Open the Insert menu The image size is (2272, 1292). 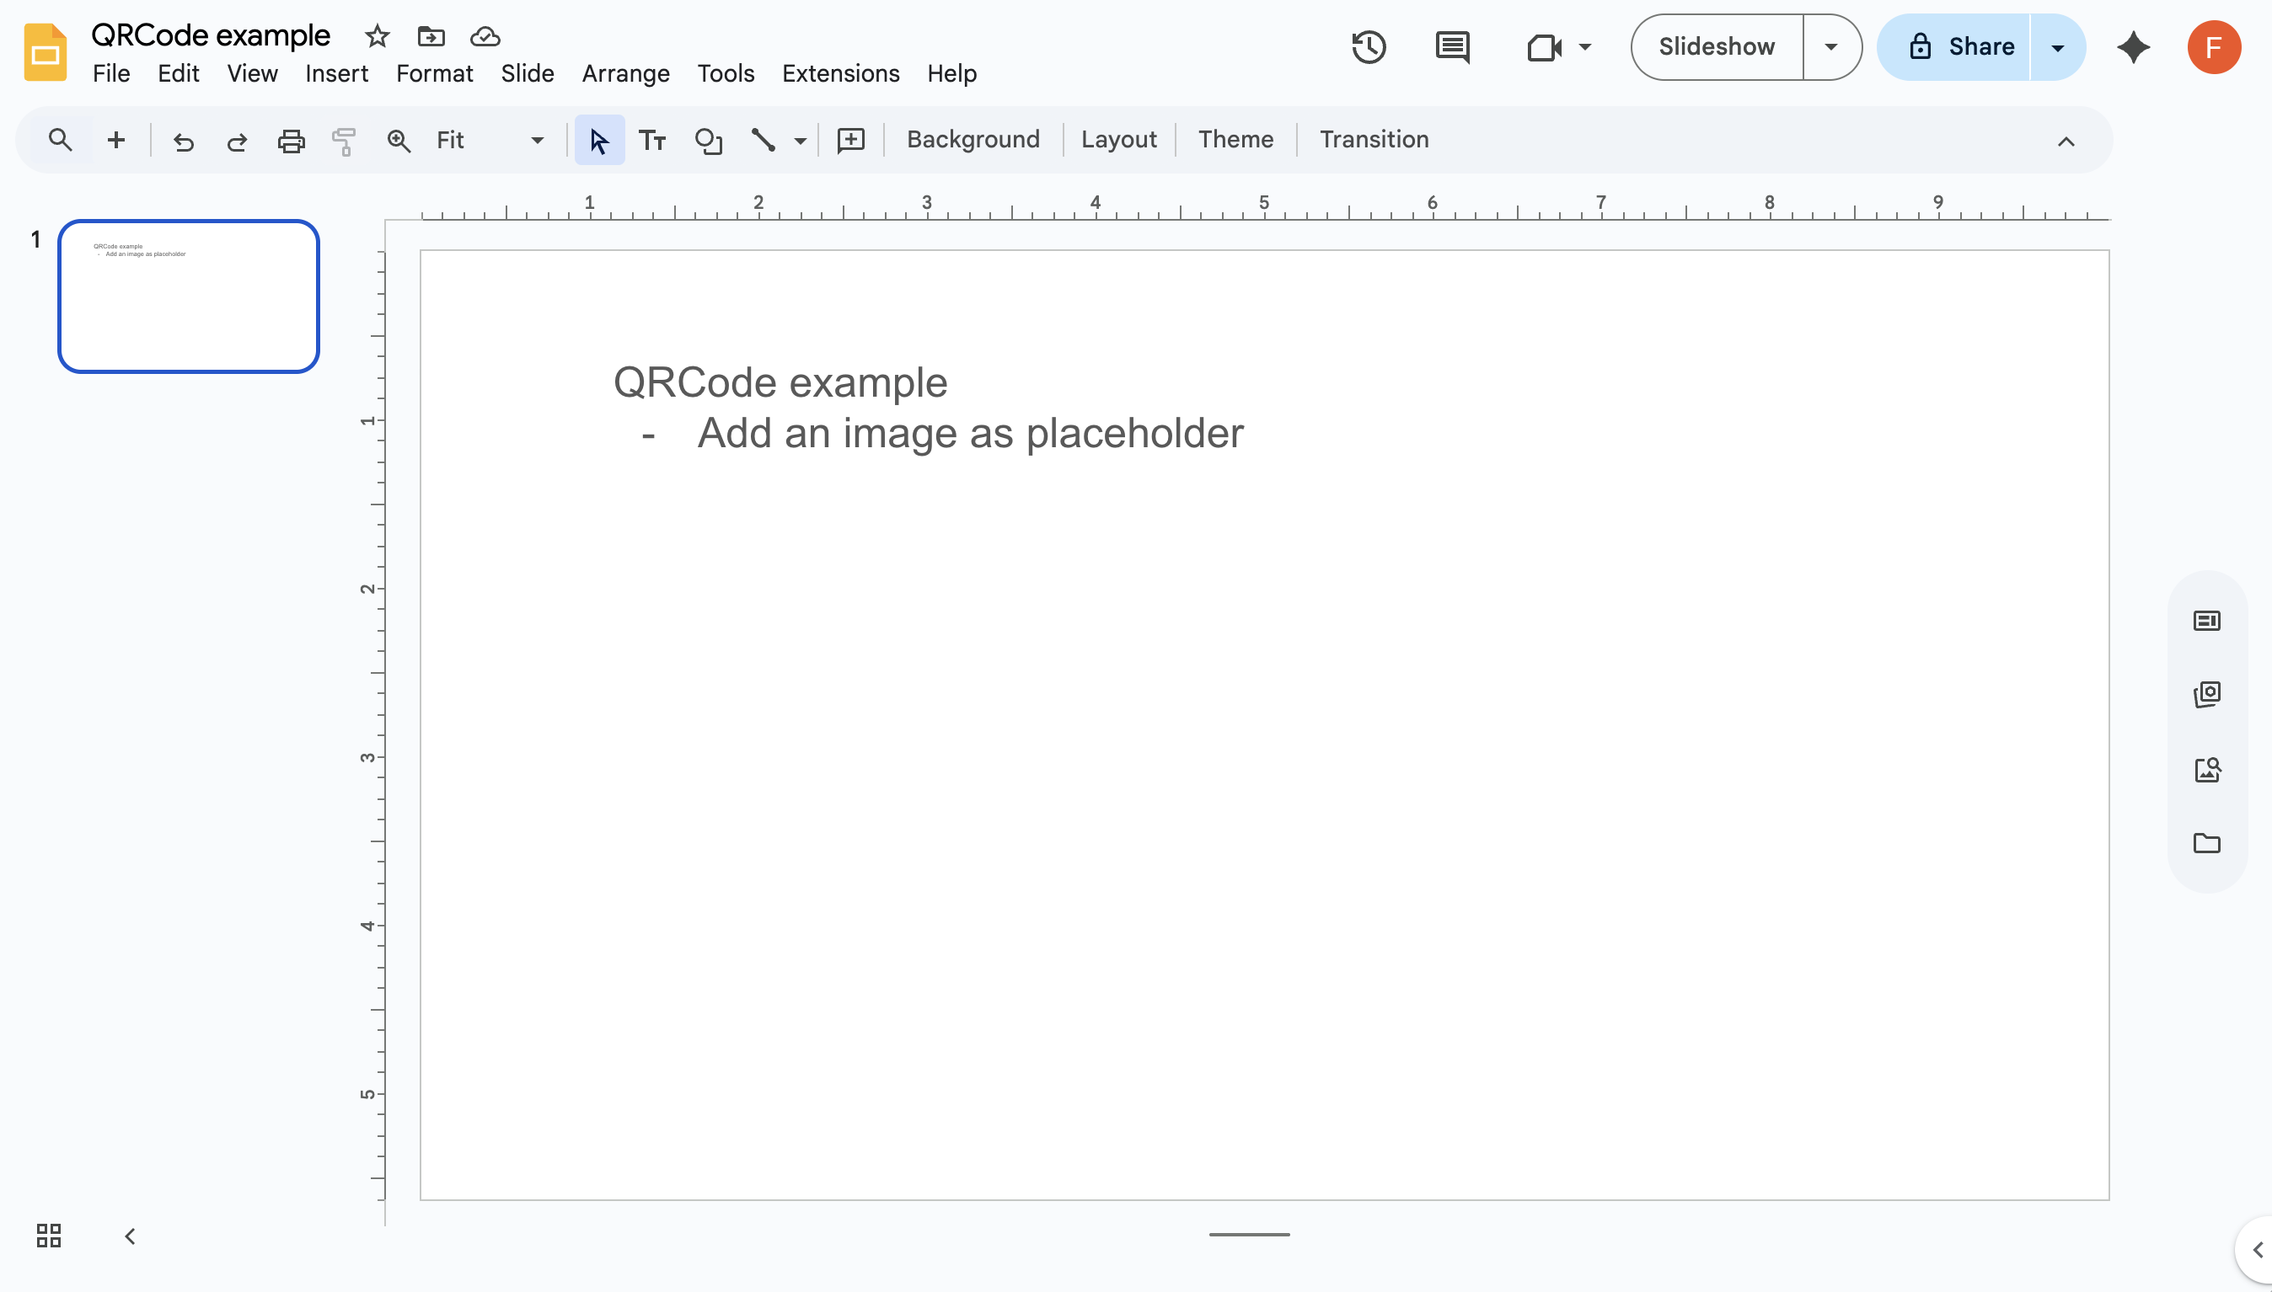pos(336,73)
